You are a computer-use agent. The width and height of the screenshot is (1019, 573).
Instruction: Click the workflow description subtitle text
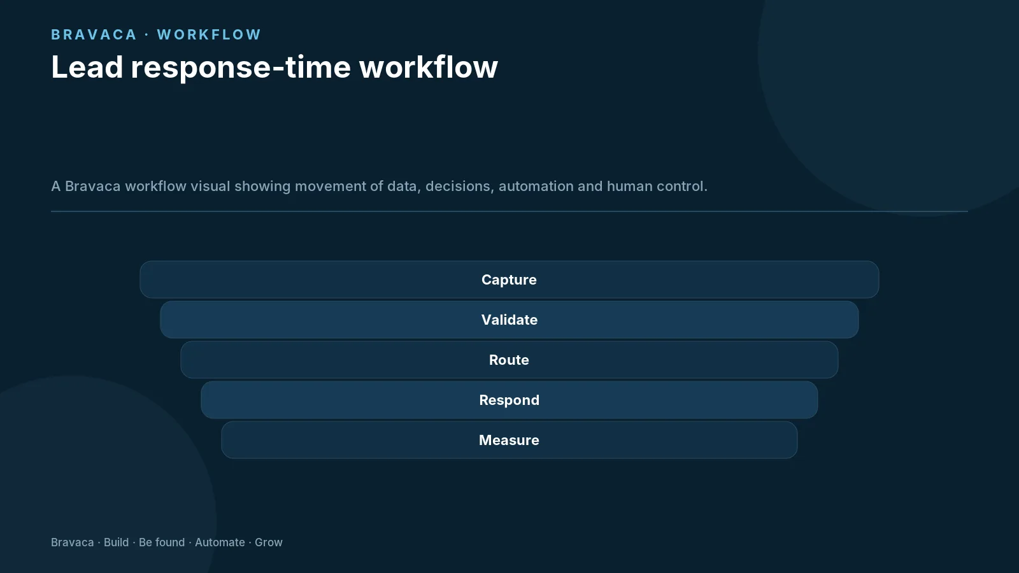(379, 186)
